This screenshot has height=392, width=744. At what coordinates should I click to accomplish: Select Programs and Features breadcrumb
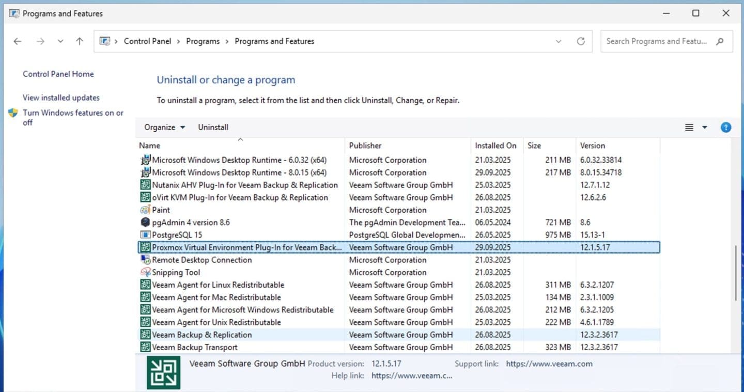(274, 41)
